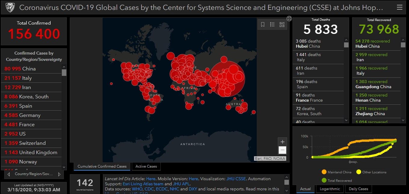Image resolution: width=409 pixels, height=194 pixels.
Task: Click down arrow of Total Recovered scrollbar
Action: [x=403, y=121]
